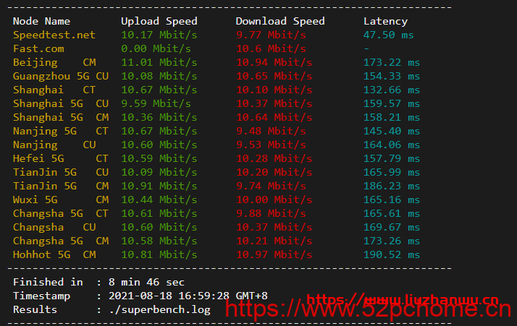Select the latency value 145.40 ms
Image resolution: width=517 pixels, height=326 pixels.
tap(392, 132)
